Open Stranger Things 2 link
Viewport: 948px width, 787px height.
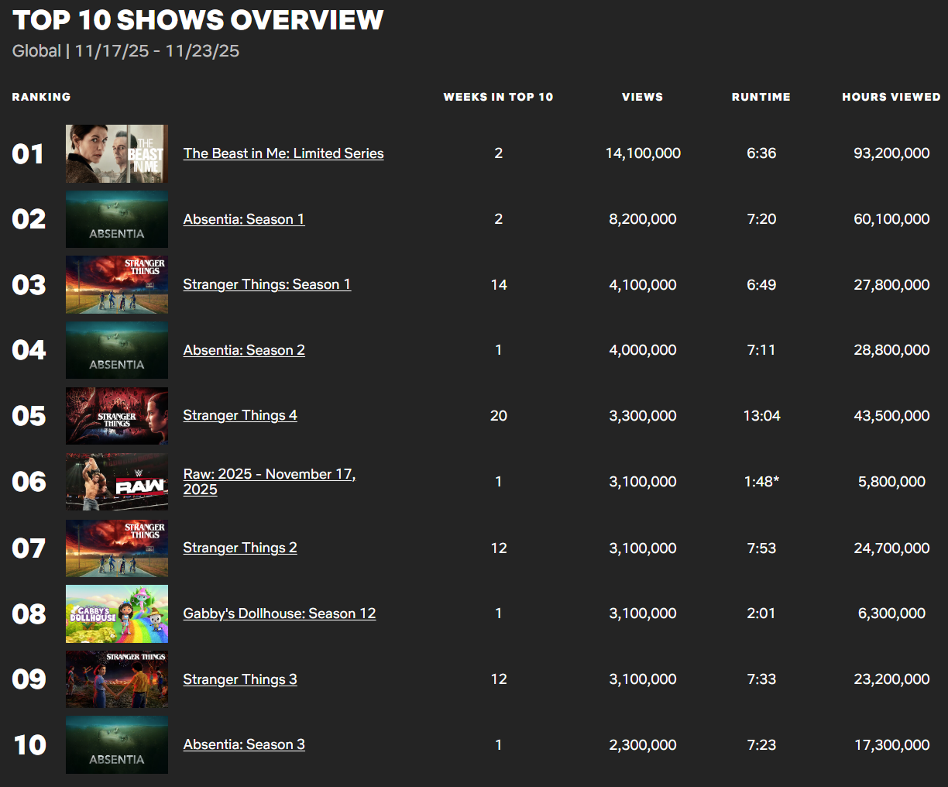240,548
